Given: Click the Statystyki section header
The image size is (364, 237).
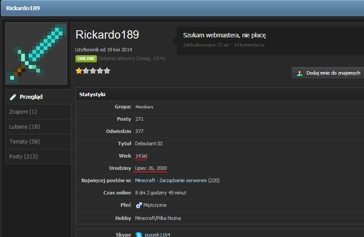Looking at the screenshot, I should [x=92, y=94].
